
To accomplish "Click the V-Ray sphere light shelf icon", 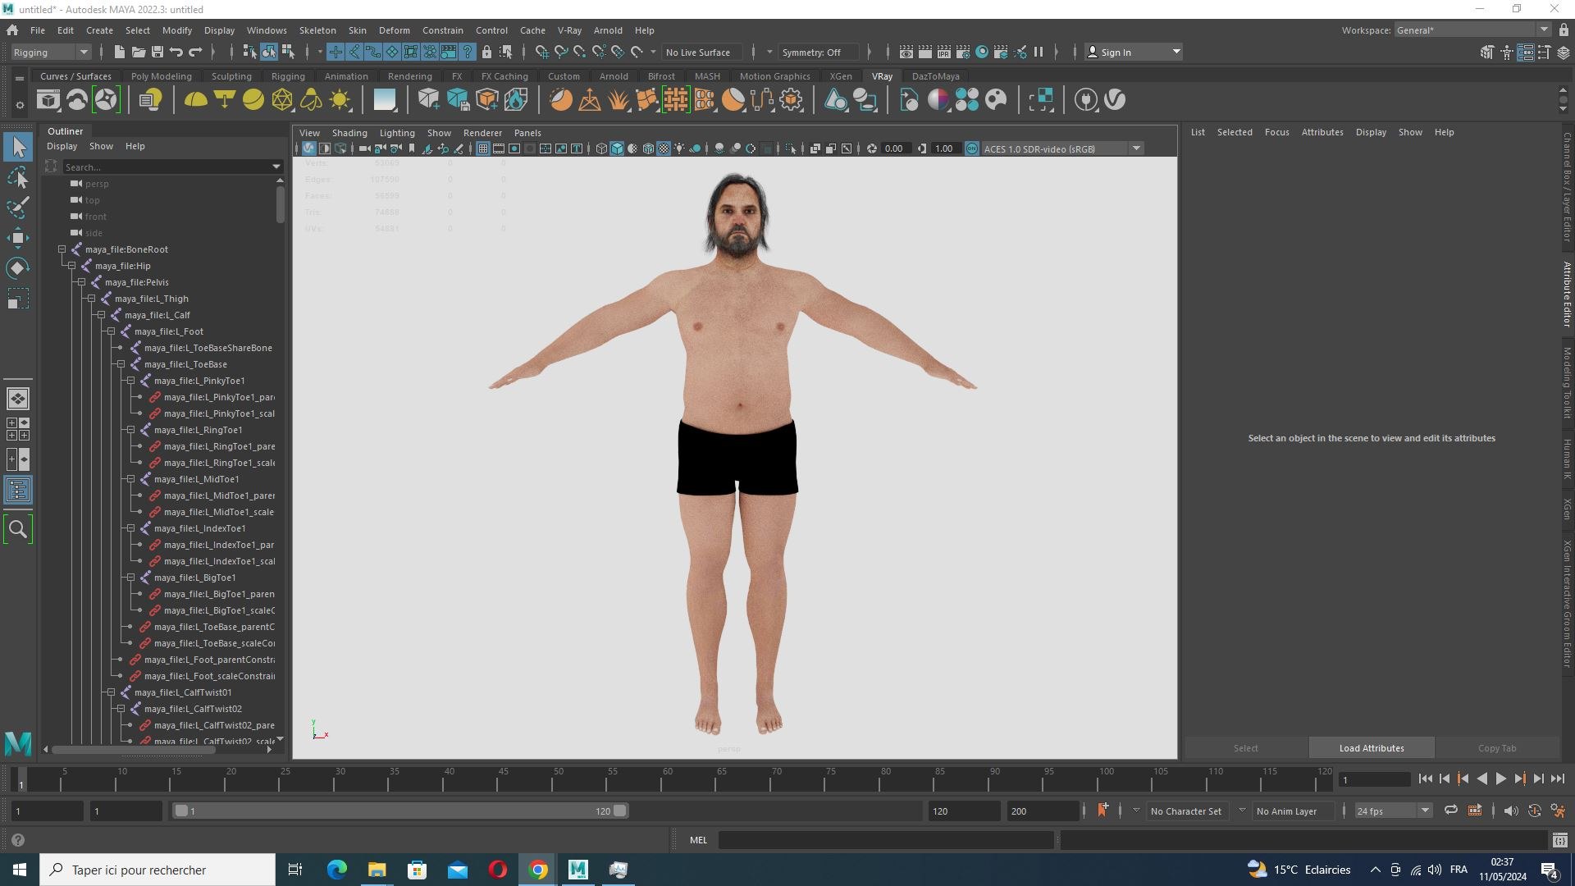I will click(253, 100).
